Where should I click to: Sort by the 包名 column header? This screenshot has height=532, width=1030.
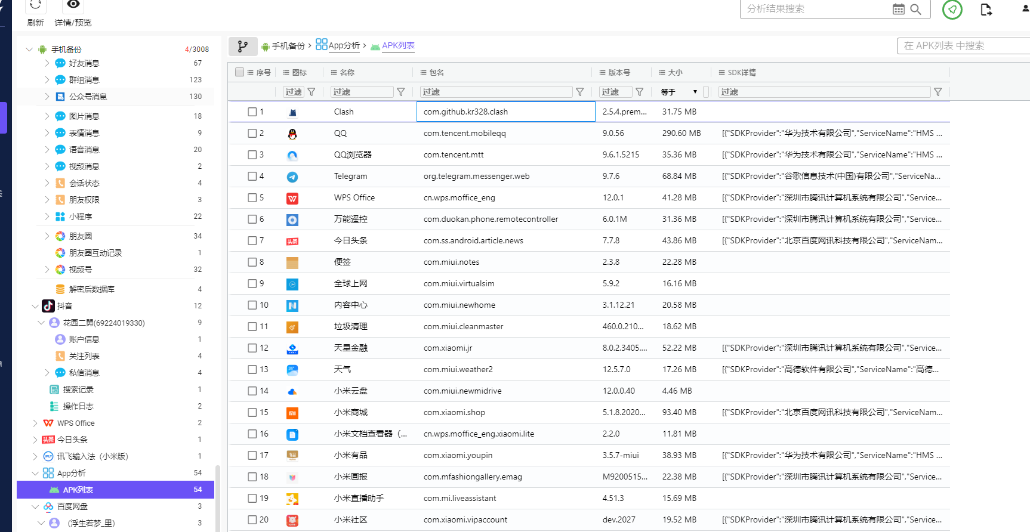click(x=437, y=72)
